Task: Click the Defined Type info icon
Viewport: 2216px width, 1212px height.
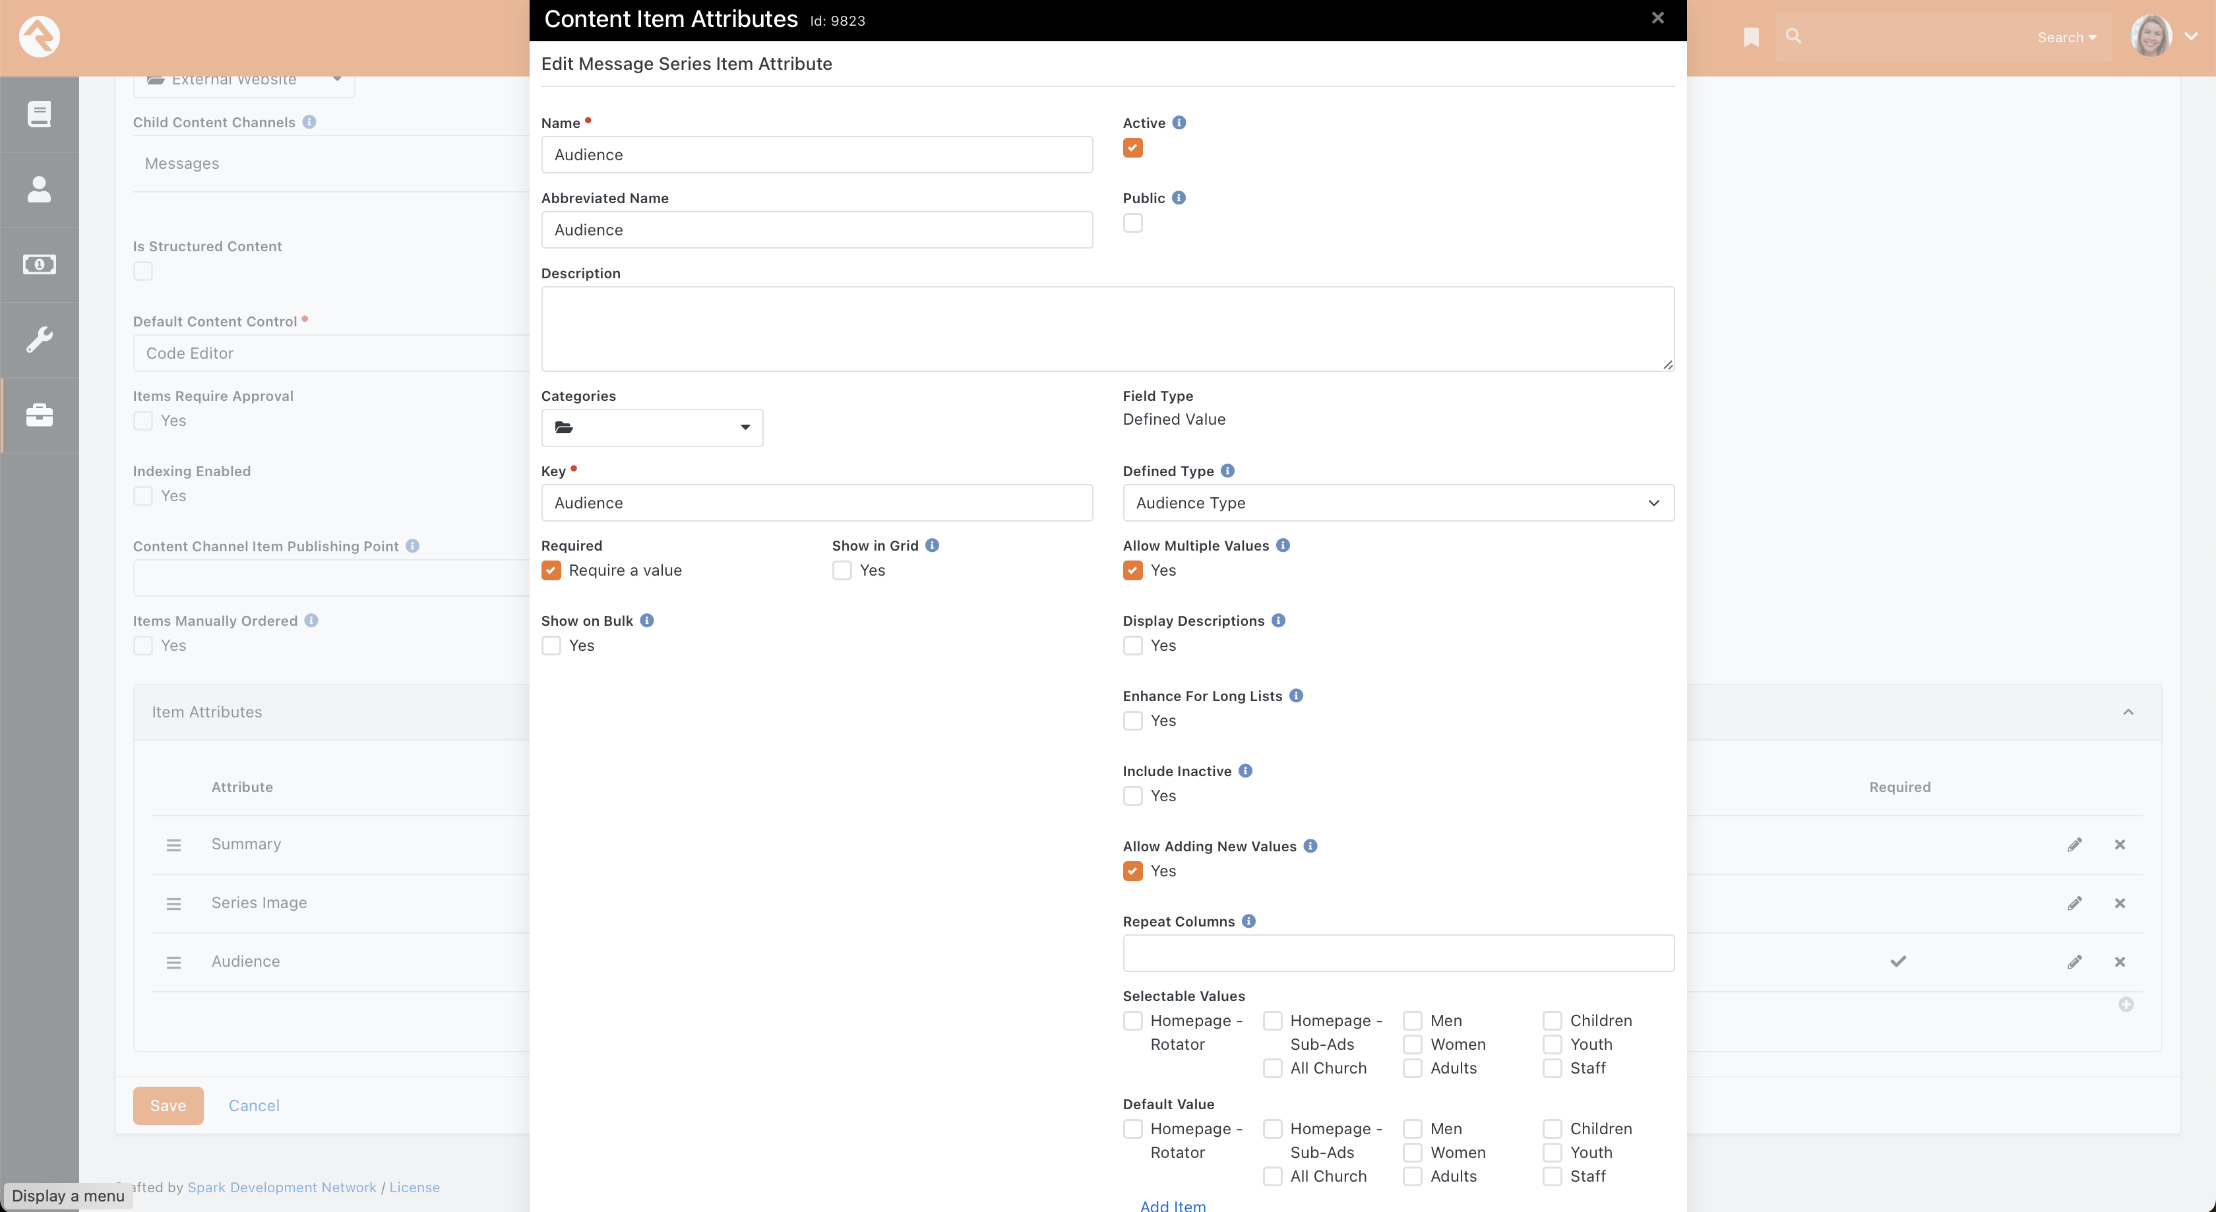Action: [1227, 471]
